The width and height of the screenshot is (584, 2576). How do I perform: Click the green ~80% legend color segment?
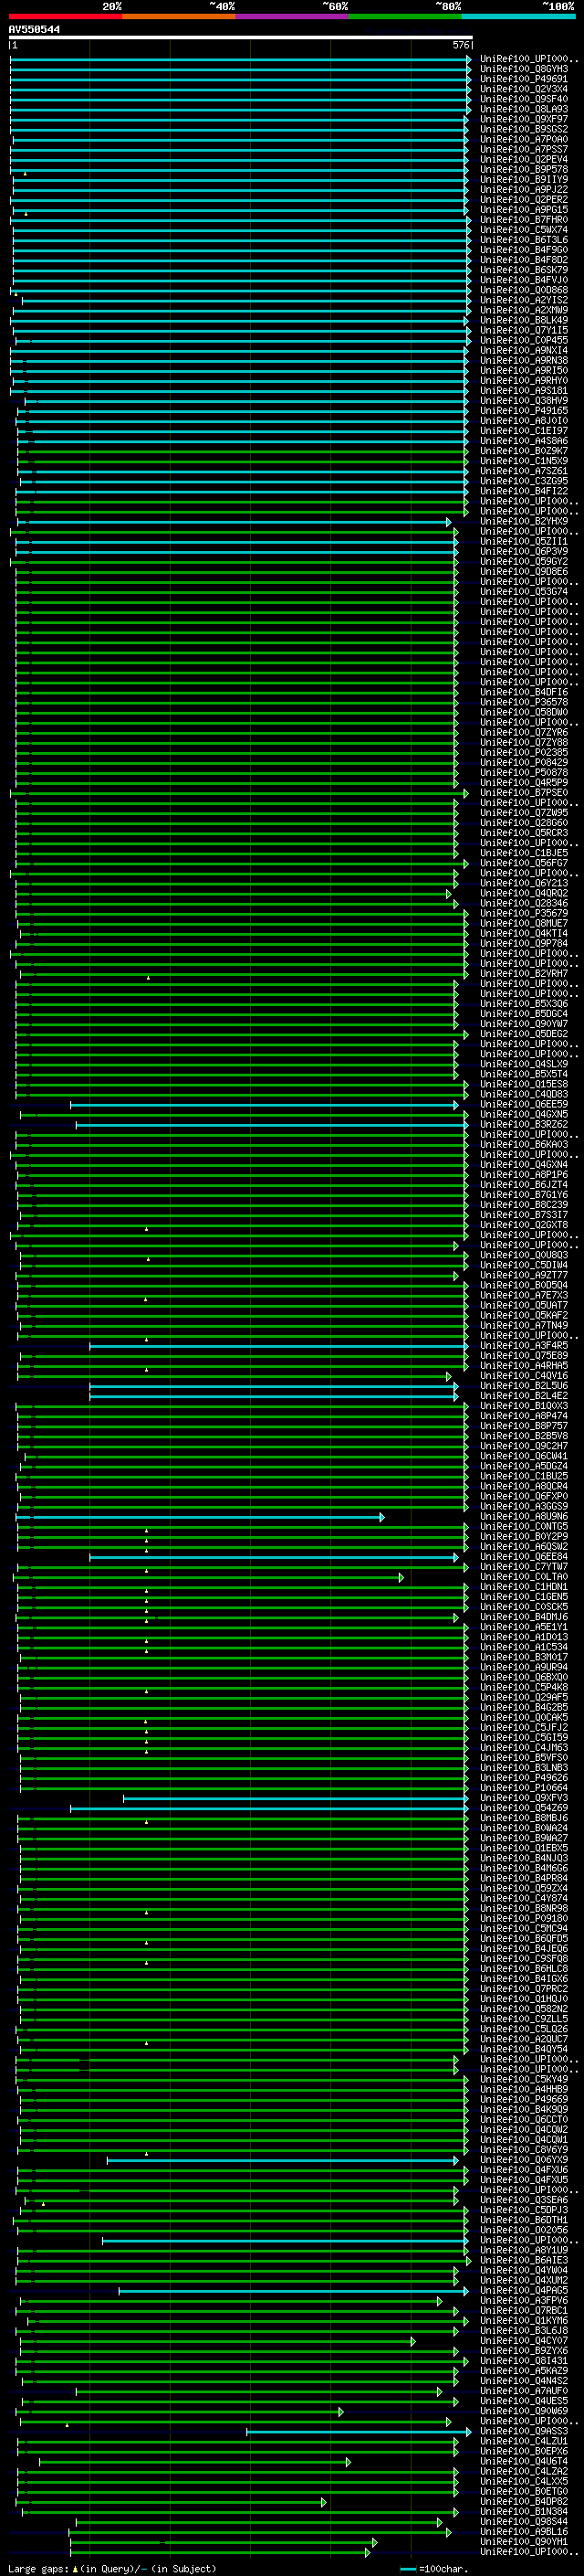coord(405,16)
